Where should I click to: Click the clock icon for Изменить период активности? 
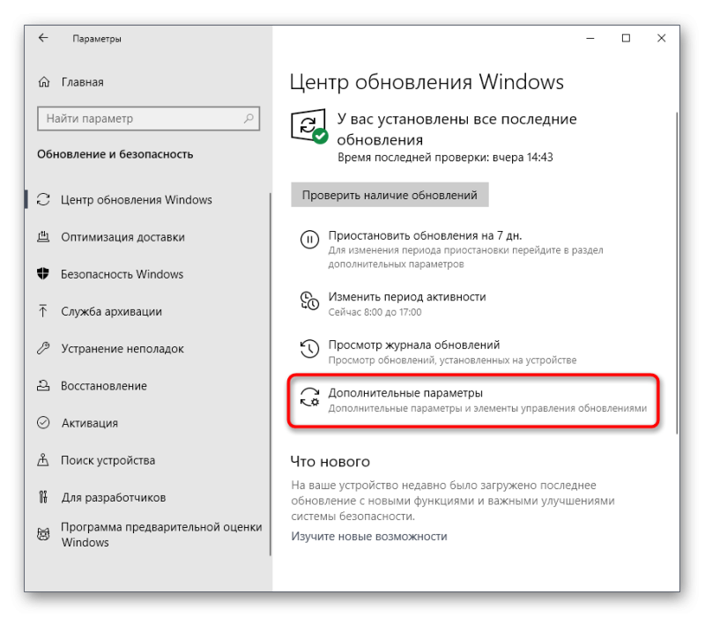(309, 301)
